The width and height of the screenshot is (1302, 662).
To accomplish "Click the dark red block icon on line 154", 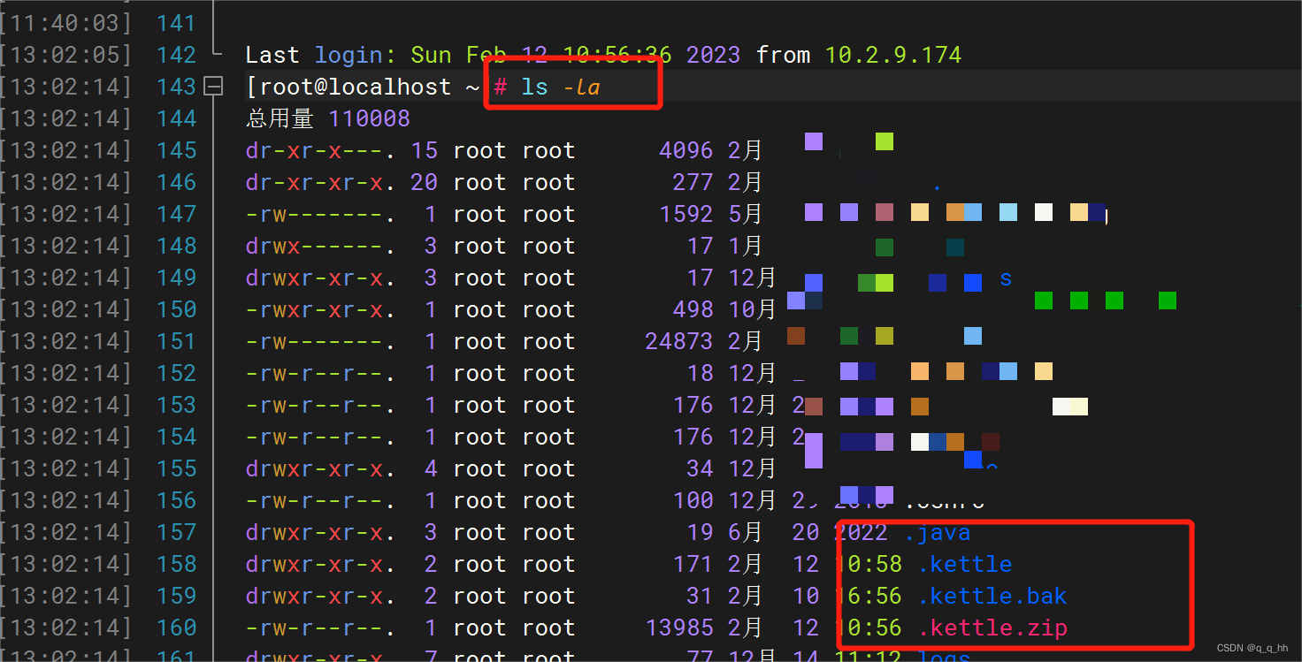I will point(990,440).
